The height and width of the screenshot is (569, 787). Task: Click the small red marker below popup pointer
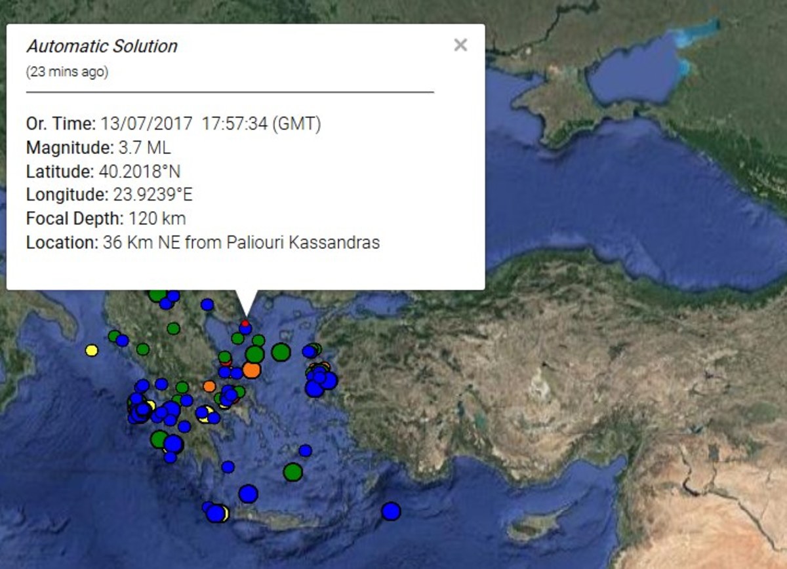click(245, 323)
